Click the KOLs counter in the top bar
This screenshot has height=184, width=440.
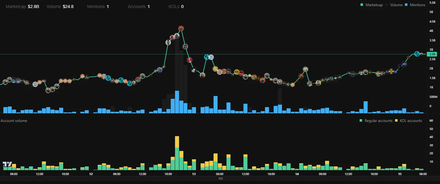[176, 6]
